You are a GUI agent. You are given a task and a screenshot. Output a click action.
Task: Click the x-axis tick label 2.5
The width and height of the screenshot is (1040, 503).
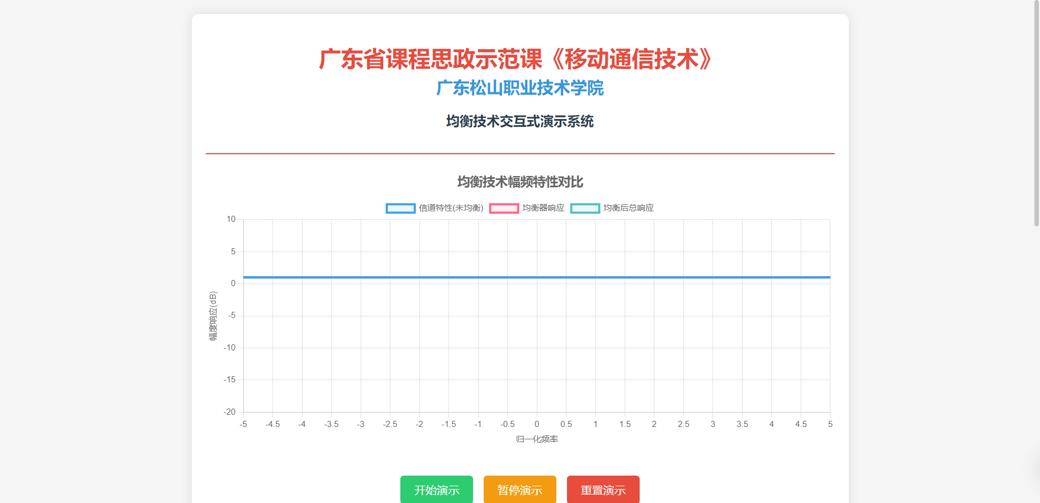tap(683, 424)
